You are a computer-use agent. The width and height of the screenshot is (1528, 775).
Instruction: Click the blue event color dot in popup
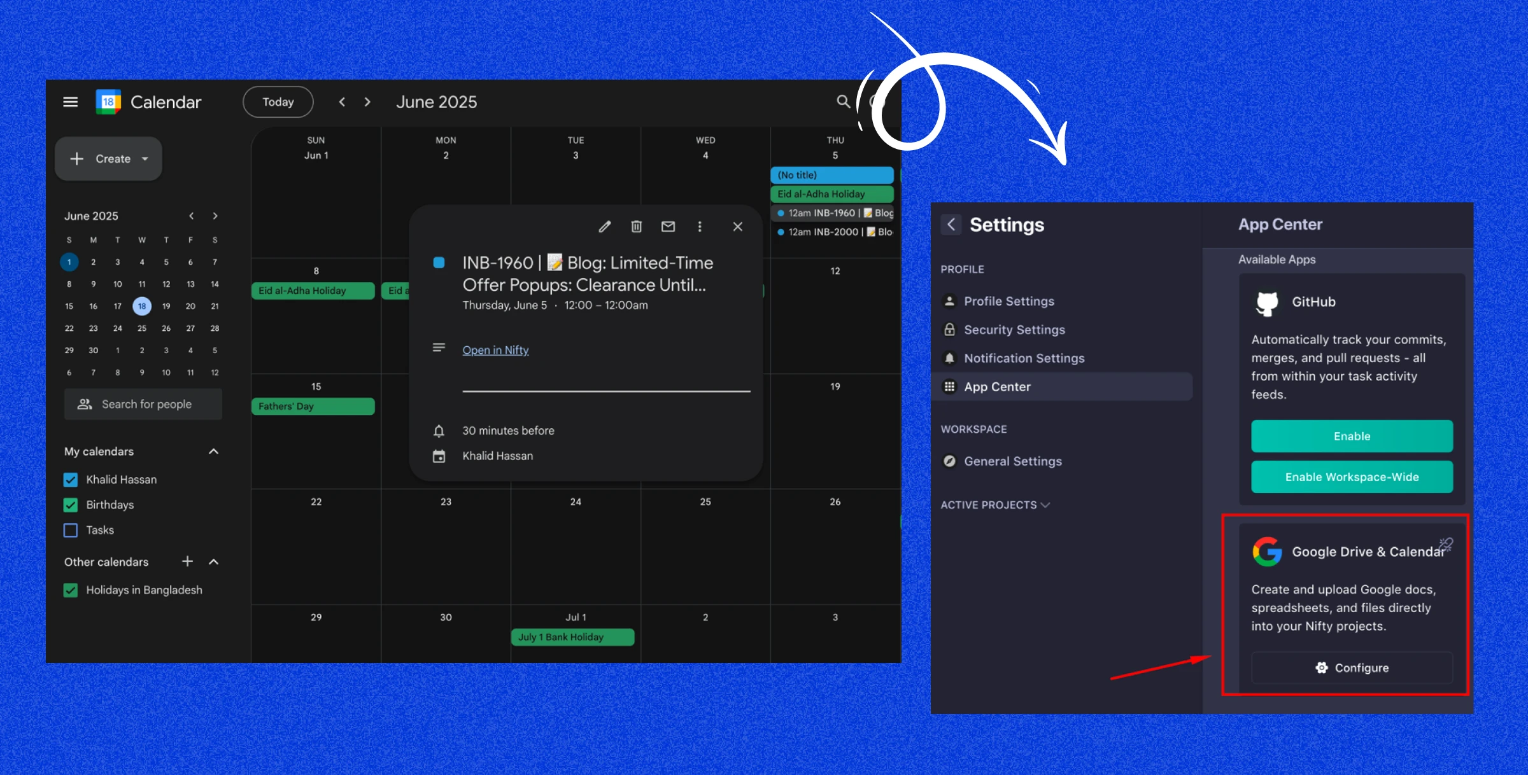coord(439,263)
